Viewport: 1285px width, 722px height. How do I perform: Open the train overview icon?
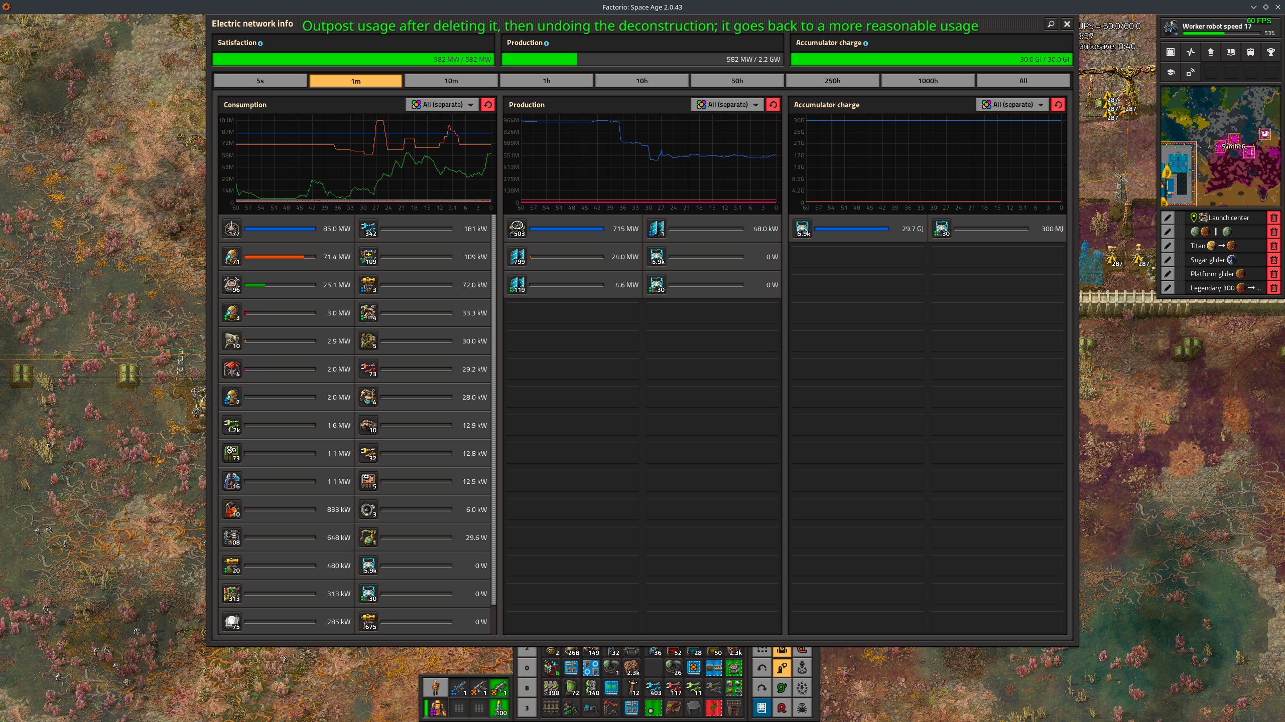click(x=1250, y=52)
